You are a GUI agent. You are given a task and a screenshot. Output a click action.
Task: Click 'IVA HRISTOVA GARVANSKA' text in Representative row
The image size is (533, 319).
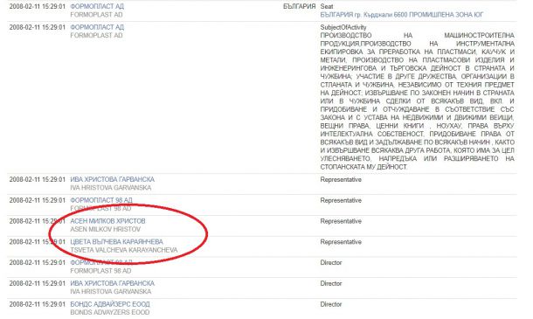coord(110,188)
